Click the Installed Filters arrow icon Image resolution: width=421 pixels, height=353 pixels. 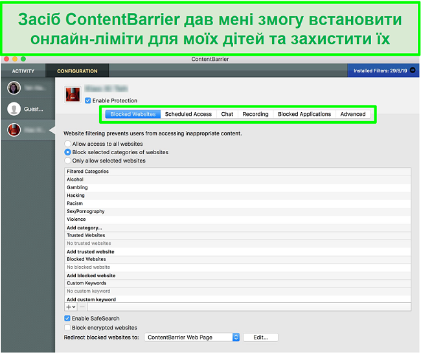click(x=413, y=71)
